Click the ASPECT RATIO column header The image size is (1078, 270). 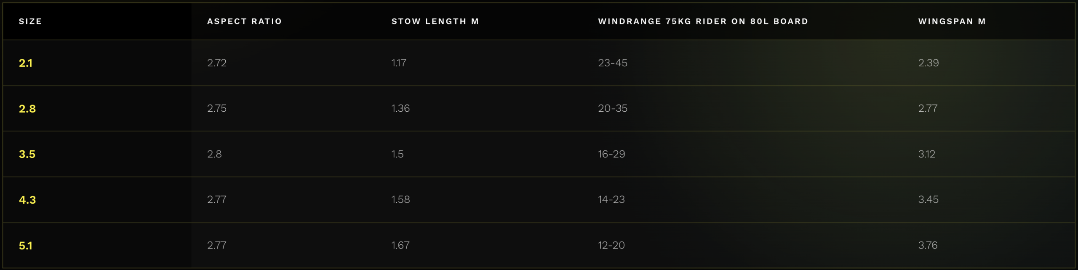[244, 21]
